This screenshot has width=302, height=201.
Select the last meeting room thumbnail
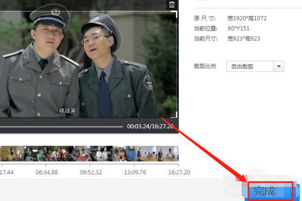pyautogui.click(x=168, y=153)
